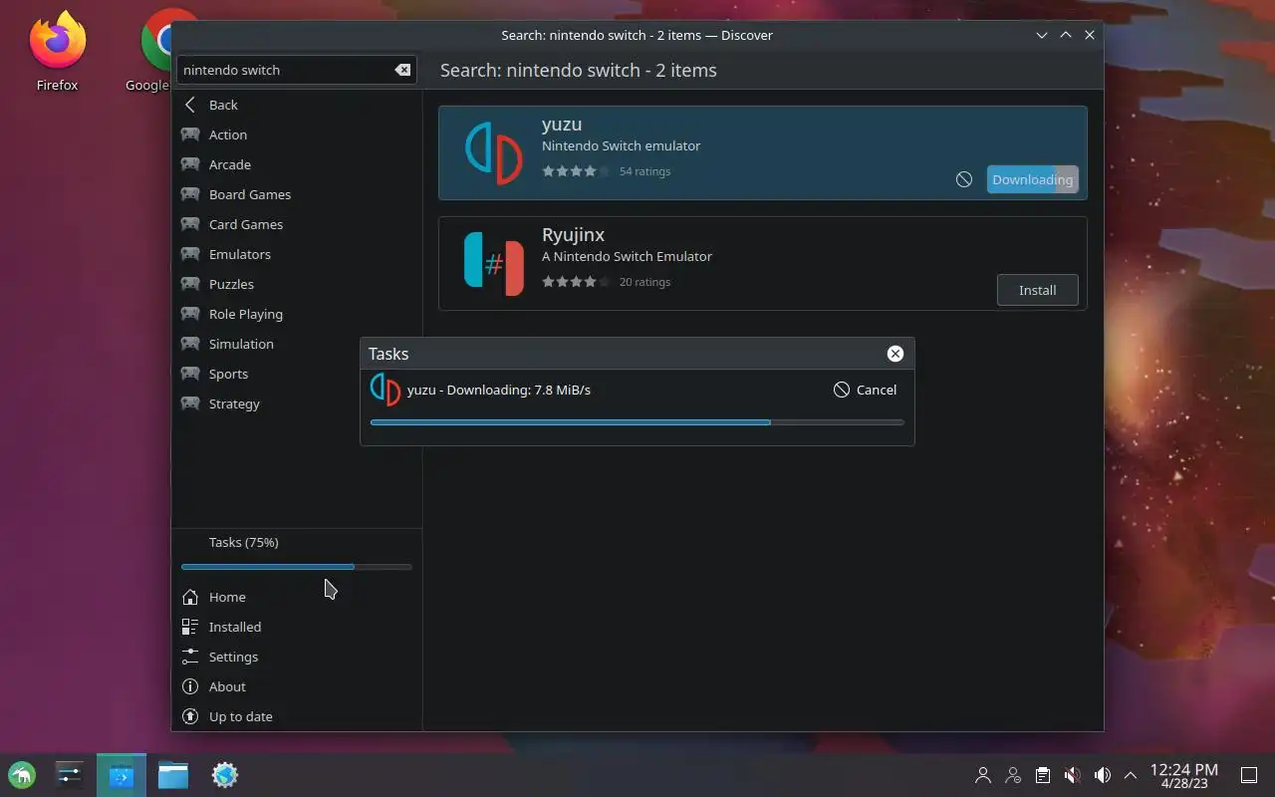Launch Firefox from the desktop
This screenshot has width=1275, height=797.
coord(57,52)
